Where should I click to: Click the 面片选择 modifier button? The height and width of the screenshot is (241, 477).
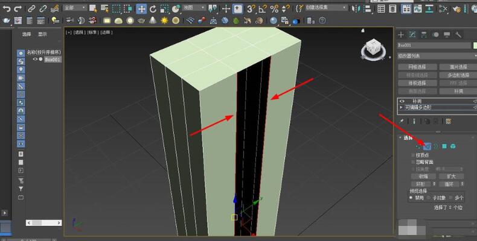(458, 67)
